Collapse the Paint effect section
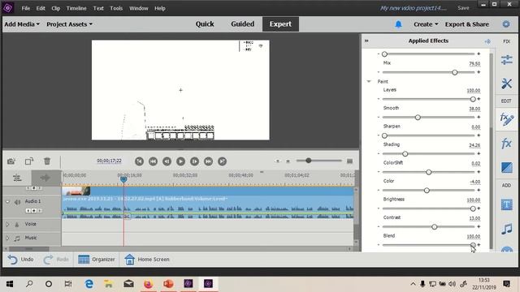The width and height of the screenshot is (520, 292). pos(369,81)
